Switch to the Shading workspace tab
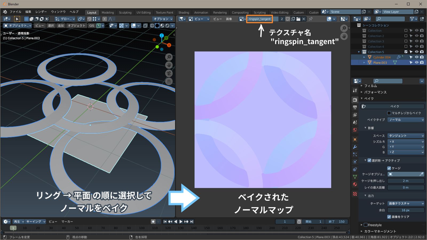The width and height of the screenshot is (427, 240). click(x=184, y=12)
